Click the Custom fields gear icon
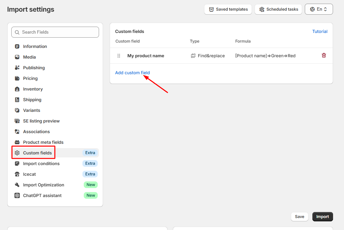This screenshot has height=230, width=344. click(x=17, y=153)
